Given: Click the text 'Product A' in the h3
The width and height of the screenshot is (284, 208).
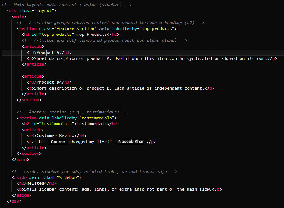Looking at the screenshot, I should pos(48,53).
